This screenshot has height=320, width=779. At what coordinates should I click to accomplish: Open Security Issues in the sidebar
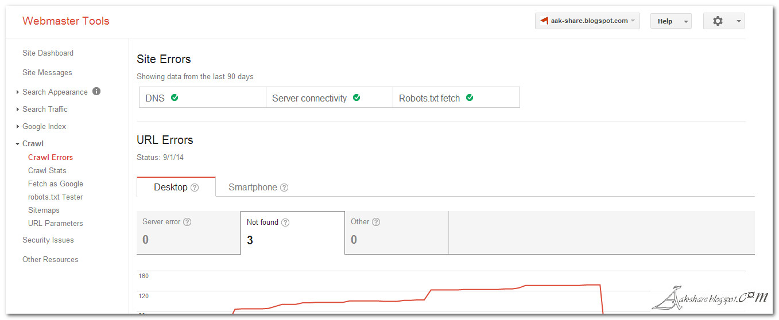(x=48, y=240)
